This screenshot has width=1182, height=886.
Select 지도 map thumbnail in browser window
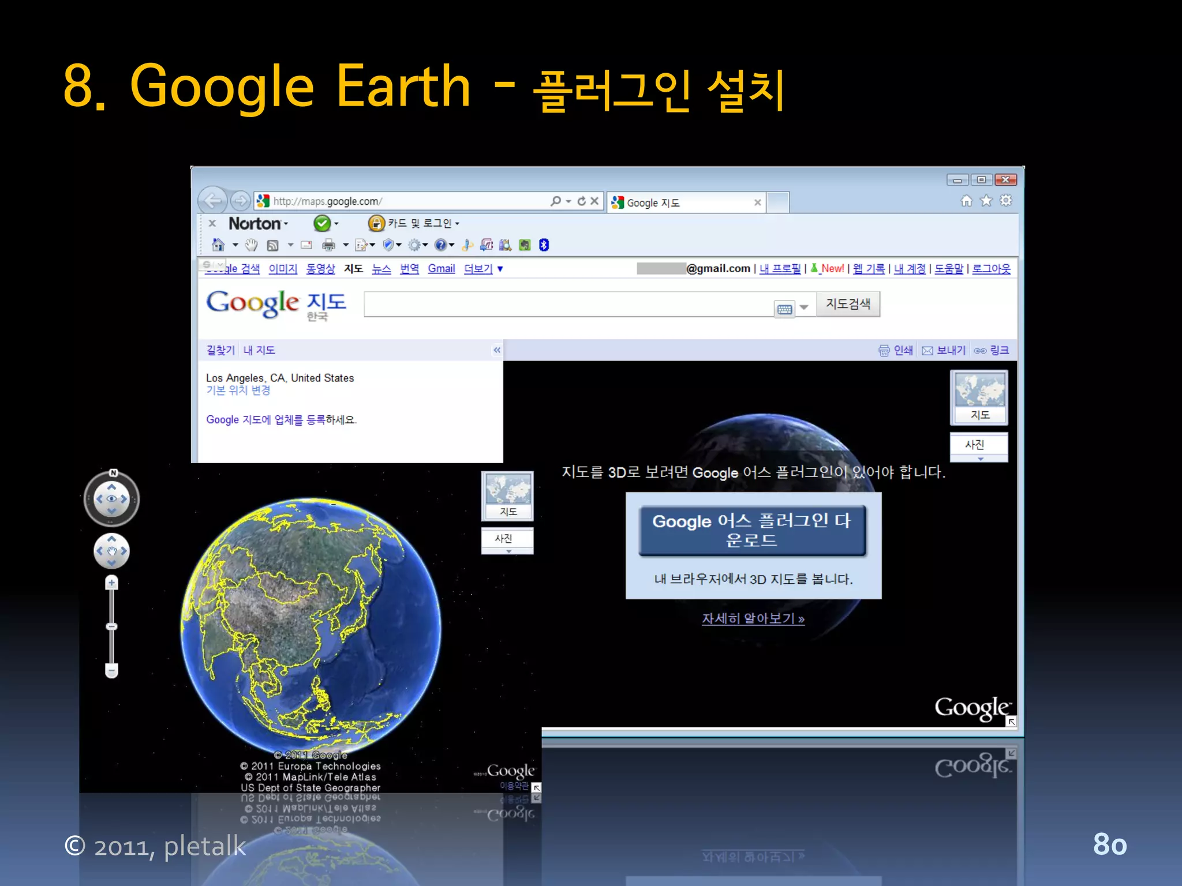[x=979, y=397]
